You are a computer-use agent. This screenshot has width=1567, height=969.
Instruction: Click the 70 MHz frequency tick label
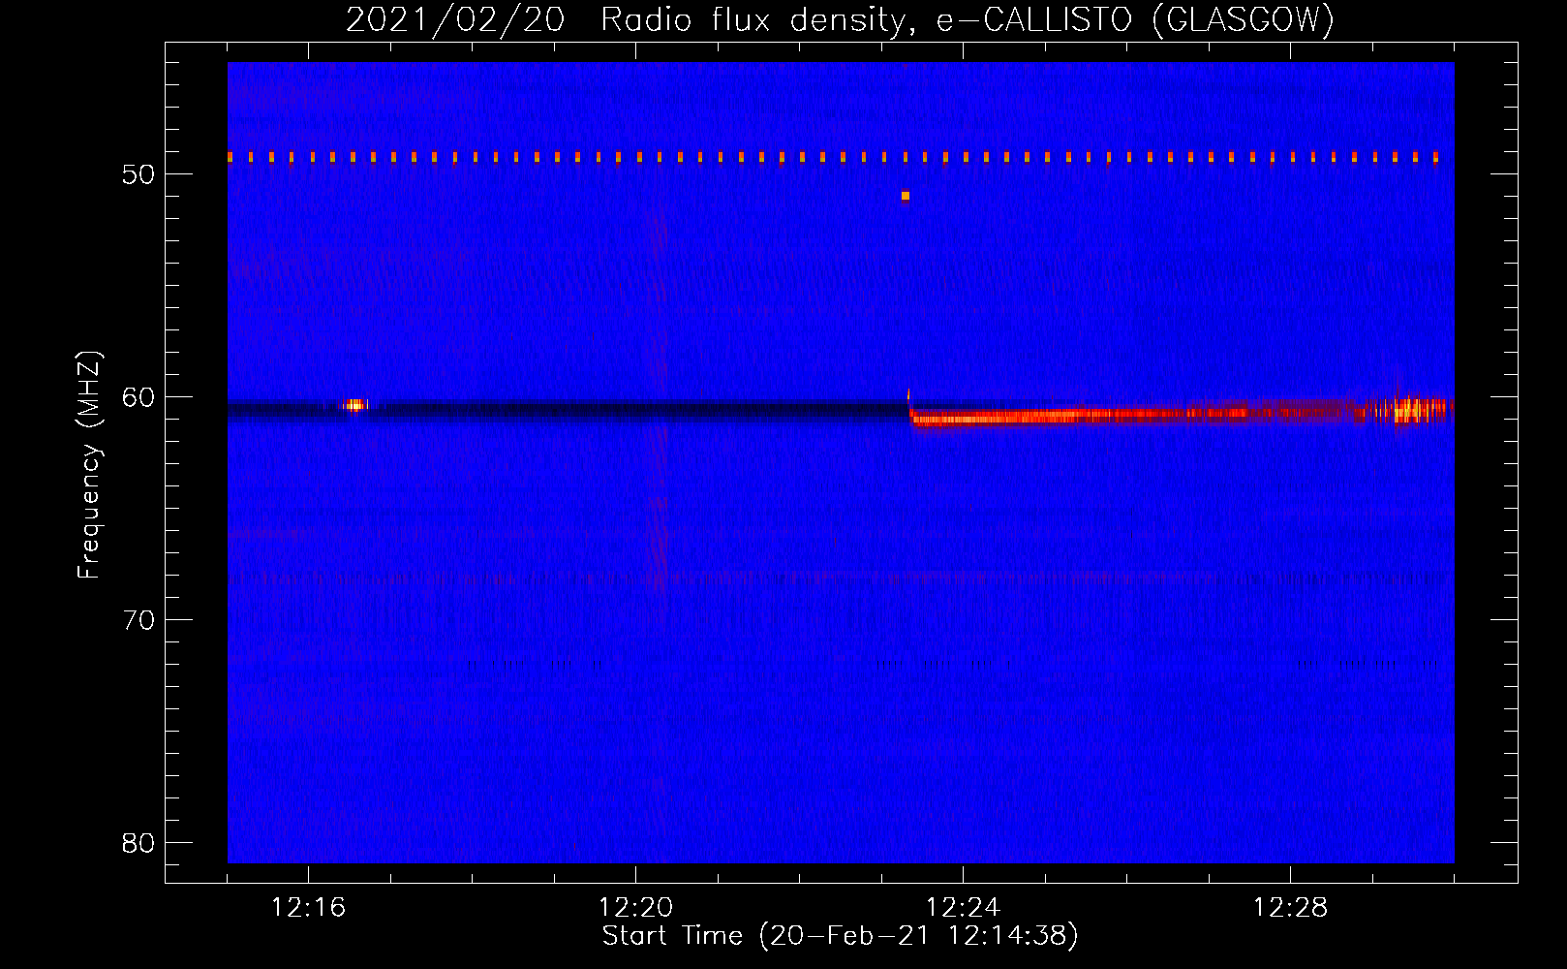(138, 620)
